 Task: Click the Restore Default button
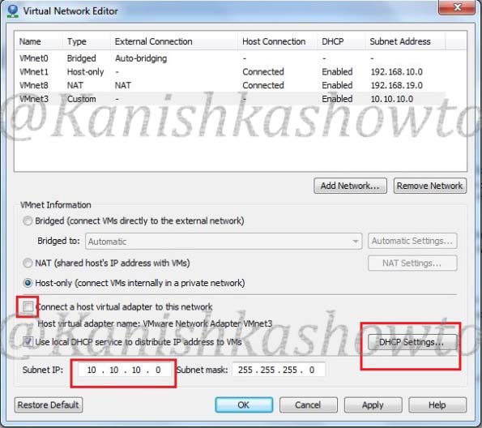49,404
